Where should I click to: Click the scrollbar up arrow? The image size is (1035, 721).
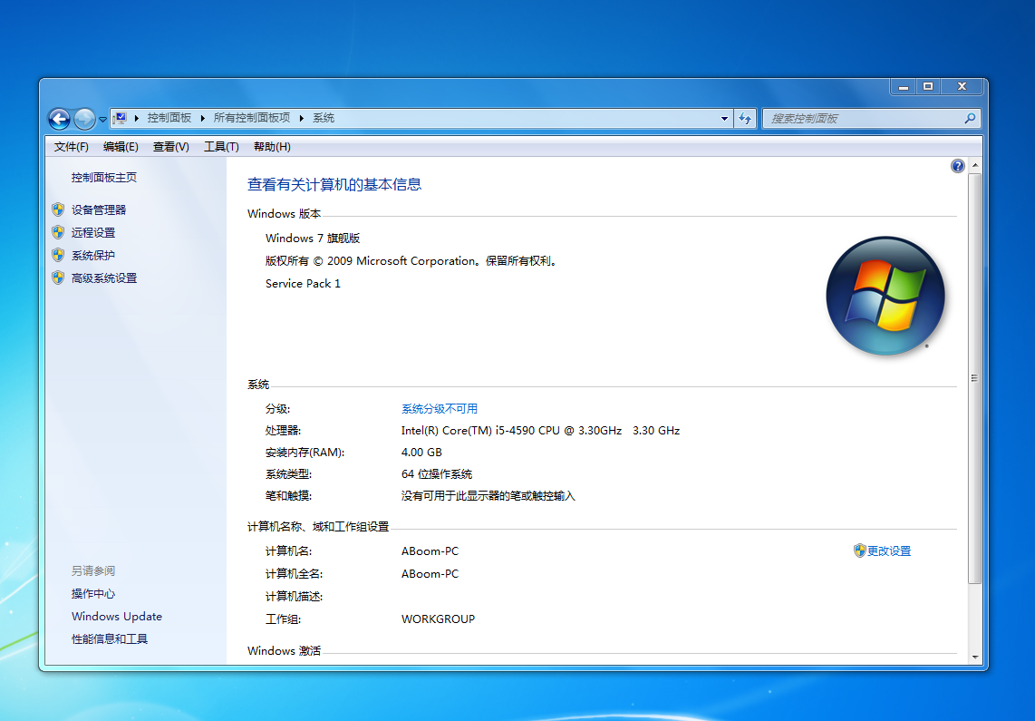[x=975, y=165]
